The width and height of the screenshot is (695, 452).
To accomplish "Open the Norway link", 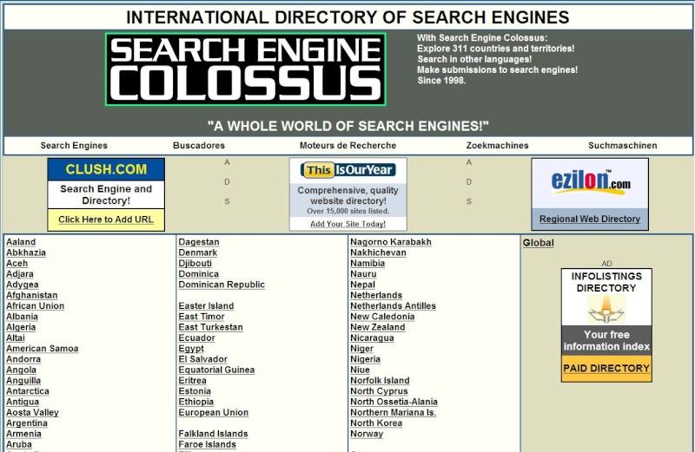I will [x=367, y=434].
